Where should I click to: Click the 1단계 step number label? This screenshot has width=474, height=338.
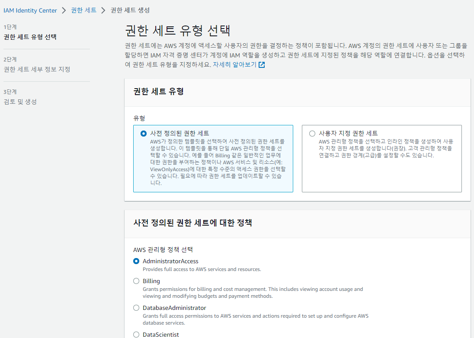(x=10, y=27)
